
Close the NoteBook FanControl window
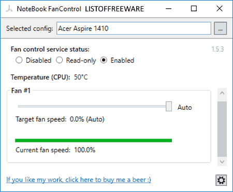point(220,9)
